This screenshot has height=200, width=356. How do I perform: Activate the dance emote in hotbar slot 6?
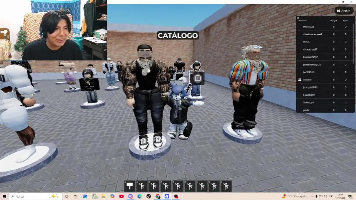190,186
